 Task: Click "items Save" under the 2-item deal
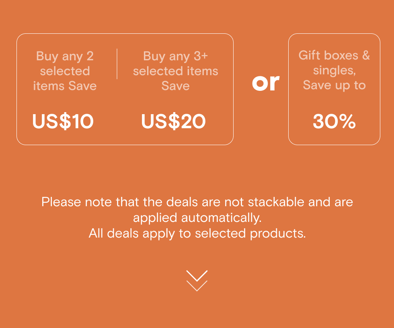coord(65,86)
